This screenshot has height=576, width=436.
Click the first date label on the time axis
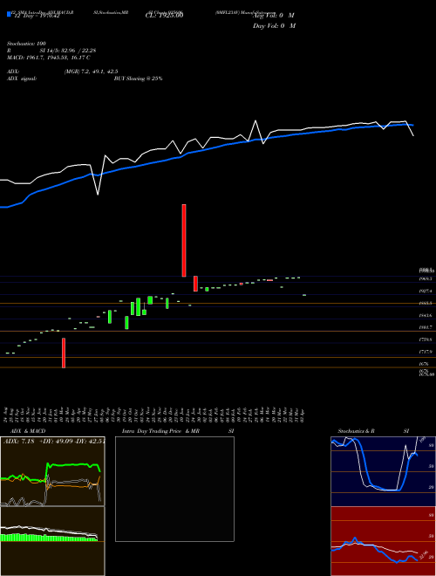coord(7,415)
